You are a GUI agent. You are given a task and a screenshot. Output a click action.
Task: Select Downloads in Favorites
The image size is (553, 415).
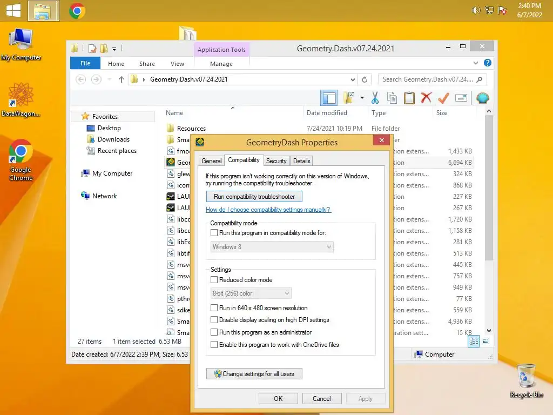point(113,139)
